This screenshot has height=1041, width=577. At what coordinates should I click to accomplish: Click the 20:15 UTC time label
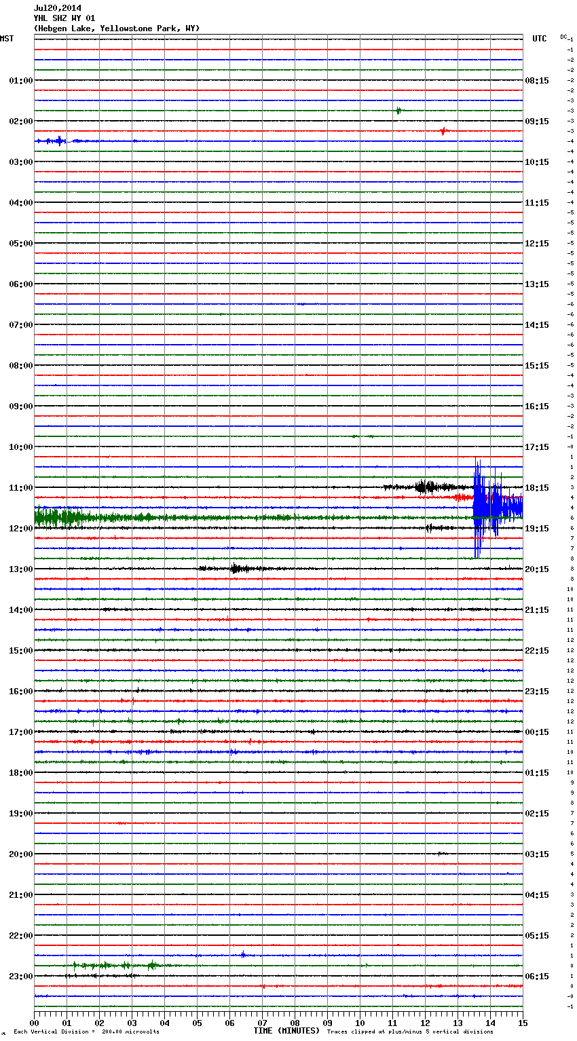pos(537,569)
